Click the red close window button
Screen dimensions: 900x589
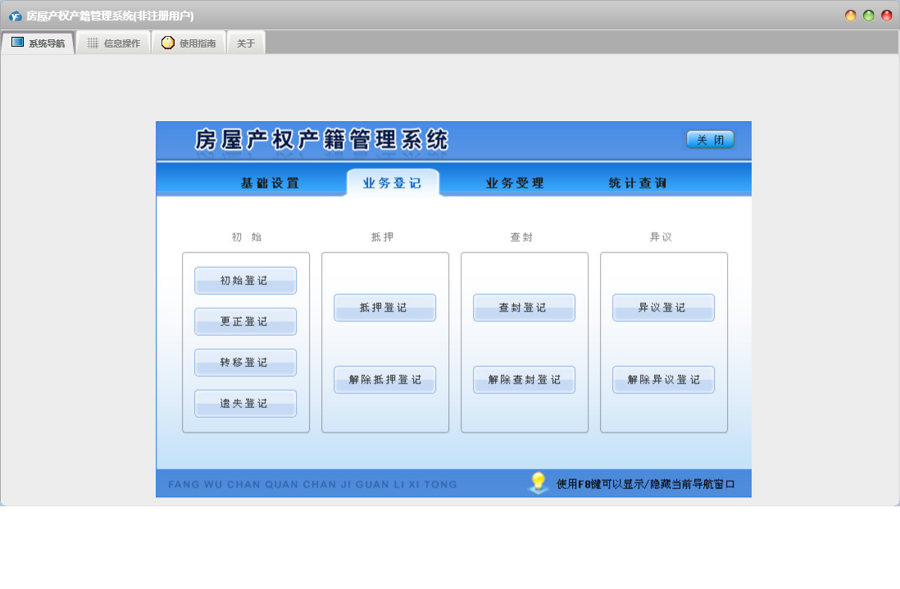click(x=886, y=16)
